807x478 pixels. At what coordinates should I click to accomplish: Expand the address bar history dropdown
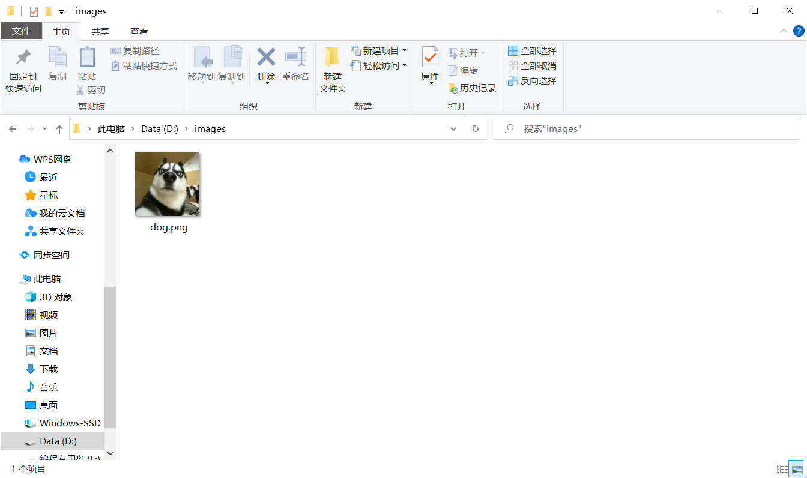pos(453,128)
